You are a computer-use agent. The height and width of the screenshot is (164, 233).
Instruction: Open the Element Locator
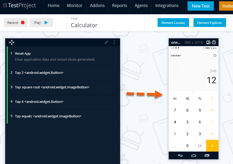point(173,23)
